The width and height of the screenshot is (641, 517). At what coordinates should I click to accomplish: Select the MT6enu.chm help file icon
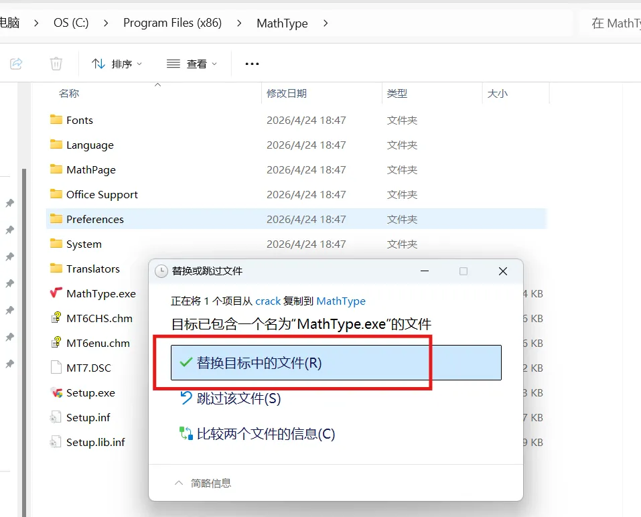click(56, 342)
